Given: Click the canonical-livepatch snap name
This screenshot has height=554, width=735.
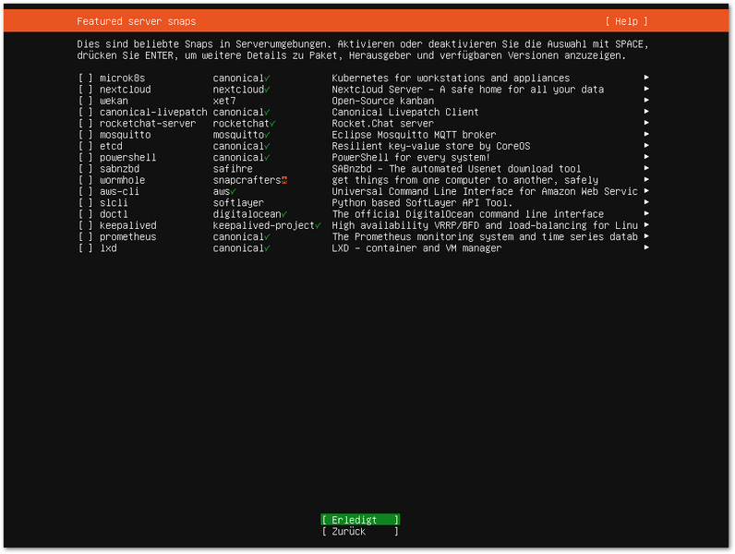Looking at the screenshot, I should point(153,112).
